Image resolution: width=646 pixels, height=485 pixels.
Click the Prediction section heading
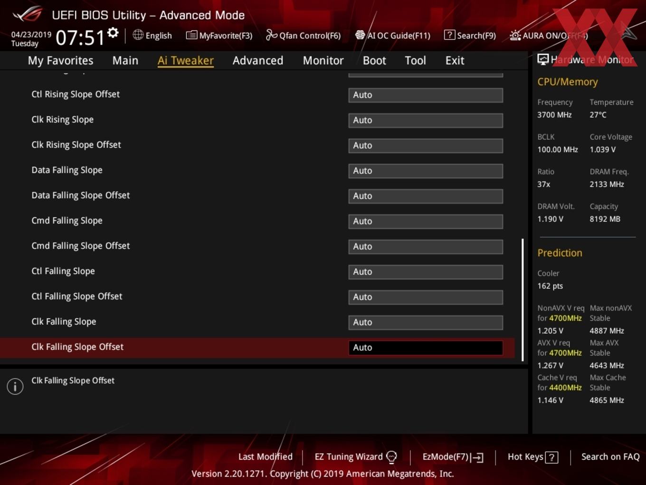point(560,253)
